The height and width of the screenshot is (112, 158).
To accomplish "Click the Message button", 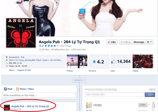I will 139,42.
